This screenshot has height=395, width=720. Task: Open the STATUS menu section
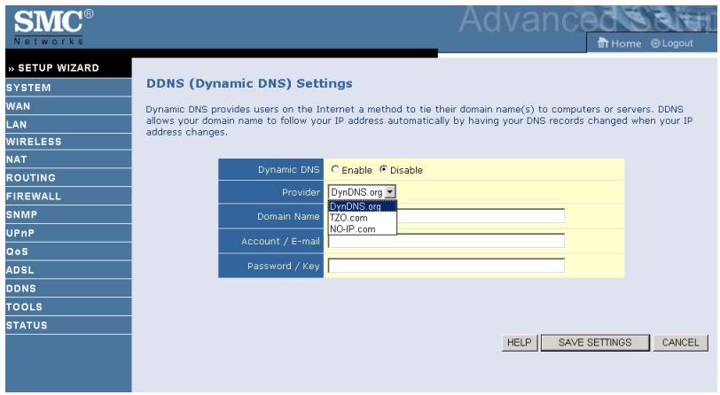[x=68, y=325]
